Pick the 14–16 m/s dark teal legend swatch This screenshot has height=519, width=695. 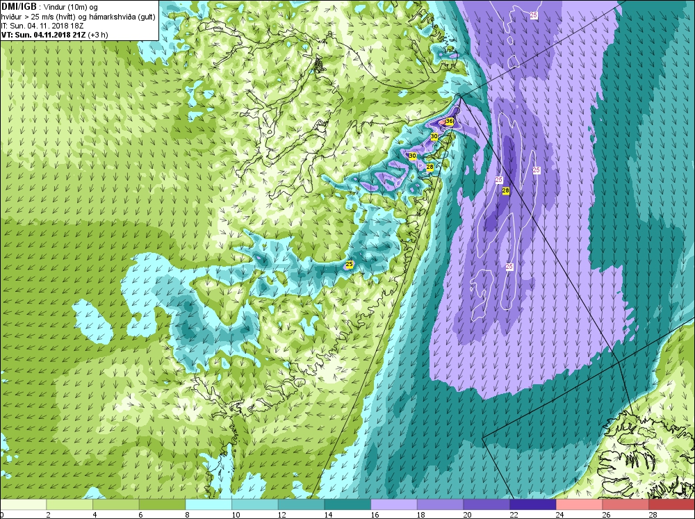point(347,504)
